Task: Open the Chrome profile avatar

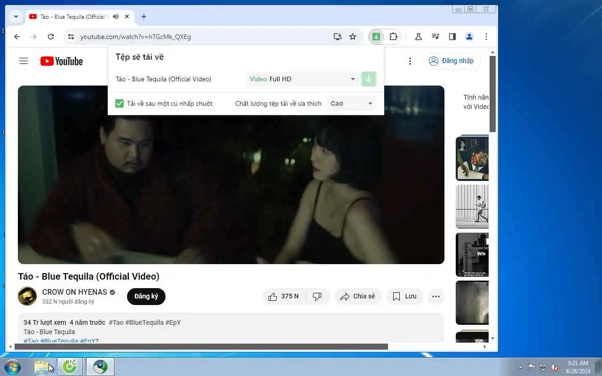Action: pyautogui.click(x=469, y=37)
